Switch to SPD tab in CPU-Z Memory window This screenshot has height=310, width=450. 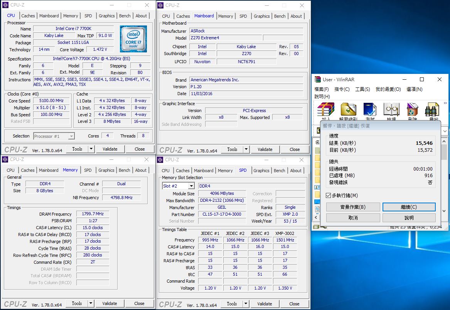[x=88, y=170]
